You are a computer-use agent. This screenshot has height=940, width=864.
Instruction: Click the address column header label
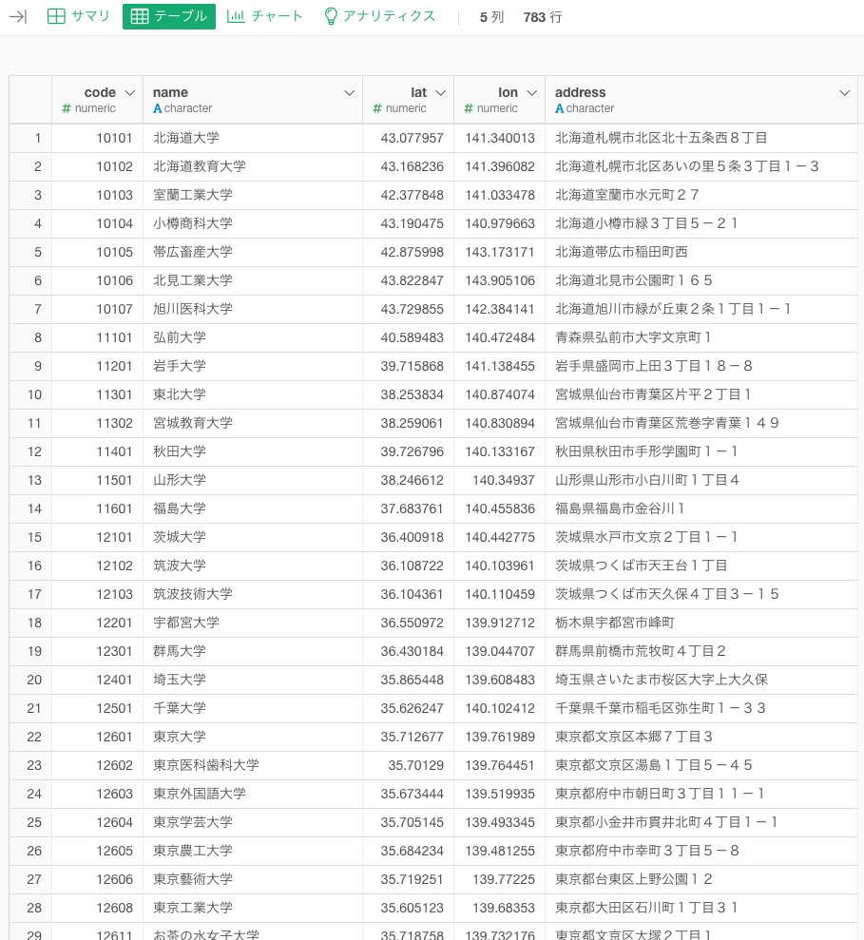pos(581,92)
